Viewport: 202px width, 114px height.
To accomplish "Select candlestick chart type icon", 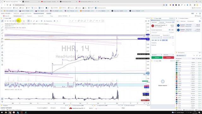I will (x=28, y=21).
